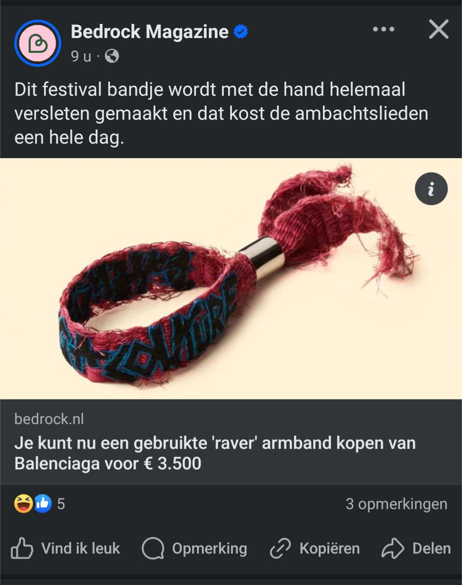This screenshot has height=585, width=462.
Task: Tap the image info icon
Action: coord(431,189)
